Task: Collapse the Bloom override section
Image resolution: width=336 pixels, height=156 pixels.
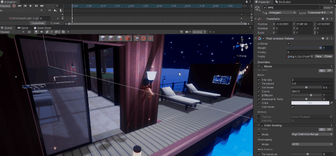Action: (x=259, y=66)
